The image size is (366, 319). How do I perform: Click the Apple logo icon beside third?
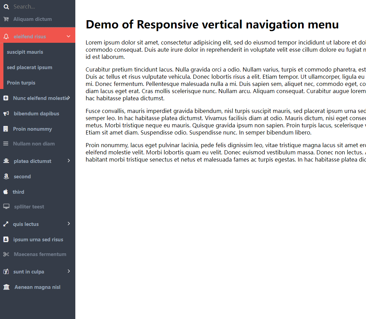tap(5, 192)
